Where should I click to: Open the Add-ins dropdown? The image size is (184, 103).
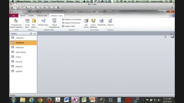point(110,23)
